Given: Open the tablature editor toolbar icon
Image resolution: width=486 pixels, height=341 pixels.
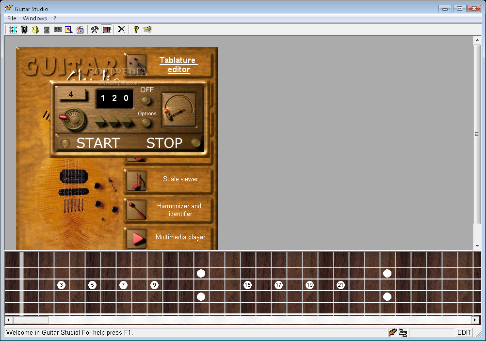Looking at the screenshot, I should (x=13, y=30).
